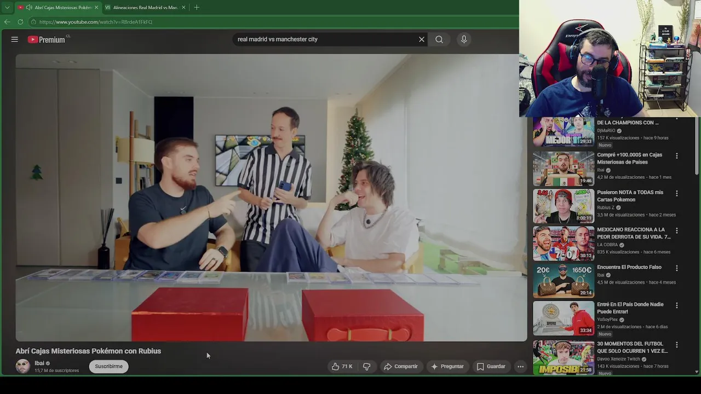Open Entré En El País Donde Nadie thumbnail
Viewport: 701px width, 394px height.
[x=564, y=318]
